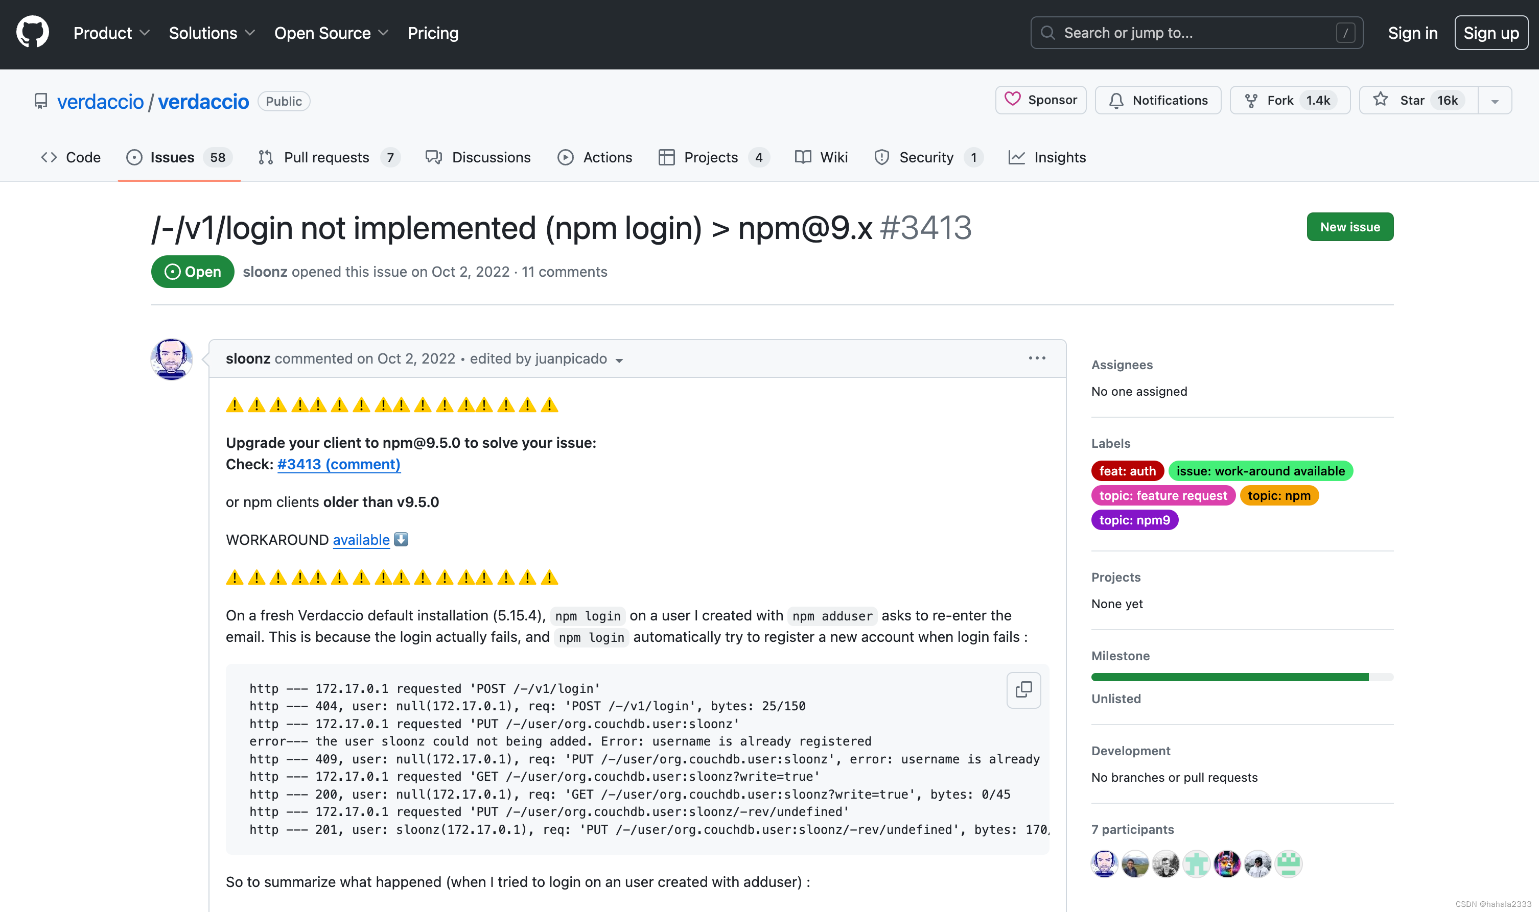Click the last participant avatar

(x=1289, y=864)
